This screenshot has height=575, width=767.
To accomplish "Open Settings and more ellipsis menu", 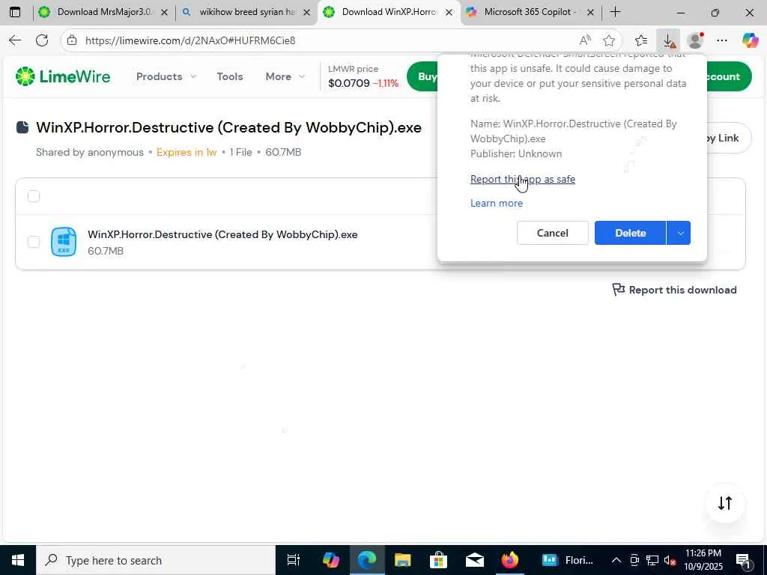I will pos(722,40).
